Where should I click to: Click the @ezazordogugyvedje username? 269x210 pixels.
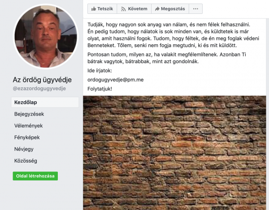(39, 89)
